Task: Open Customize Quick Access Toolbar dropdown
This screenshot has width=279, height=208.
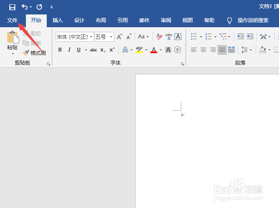Action: click(x=51, y=7)
